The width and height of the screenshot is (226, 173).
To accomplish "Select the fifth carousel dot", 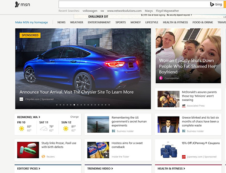I will click(71, 105).
